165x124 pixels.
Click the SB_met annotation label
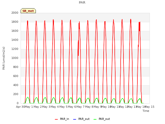[x=28, y=11]
